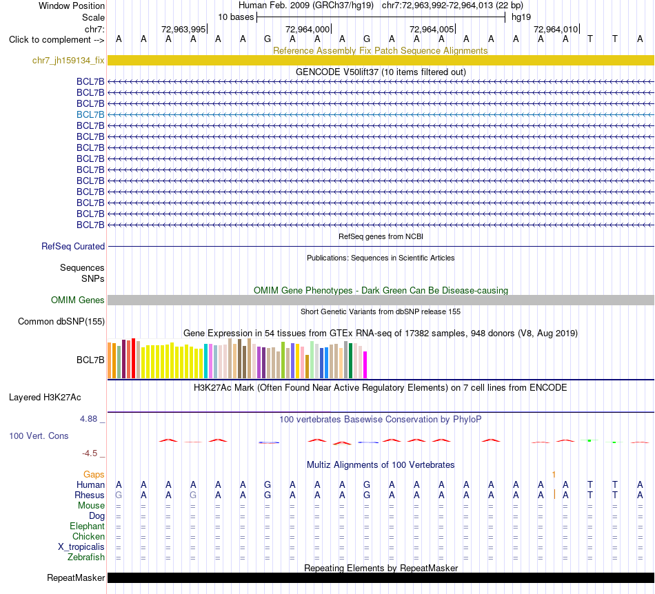This screenshot has width=655, height=594.
Task: Click the RefSeq Curated track label
Action: pos(72,246)
